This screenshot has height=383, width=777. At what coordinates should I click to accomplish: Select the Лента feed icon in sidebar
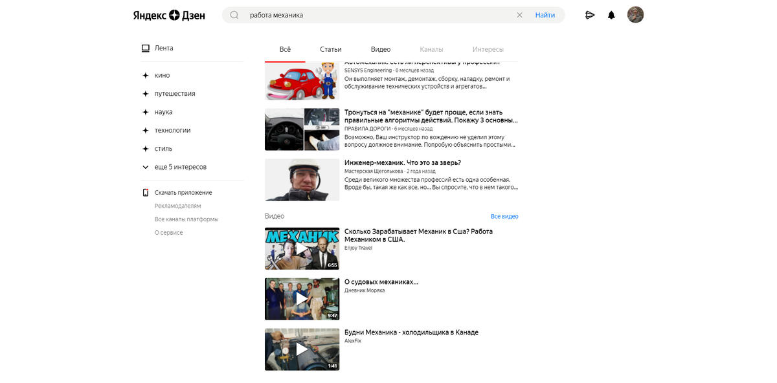[145, 47]
